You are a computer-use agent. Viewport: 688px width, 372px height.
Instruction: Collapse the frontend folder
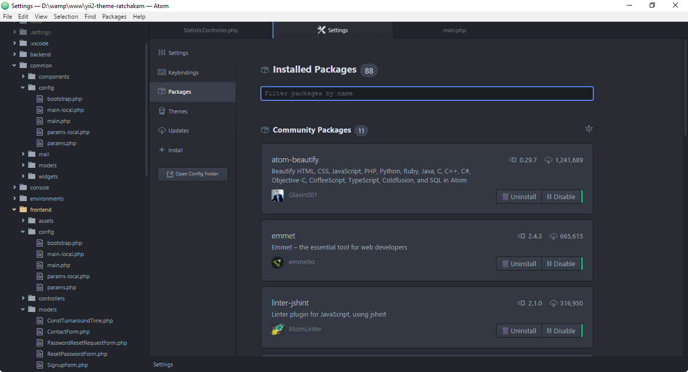[15, 210]
